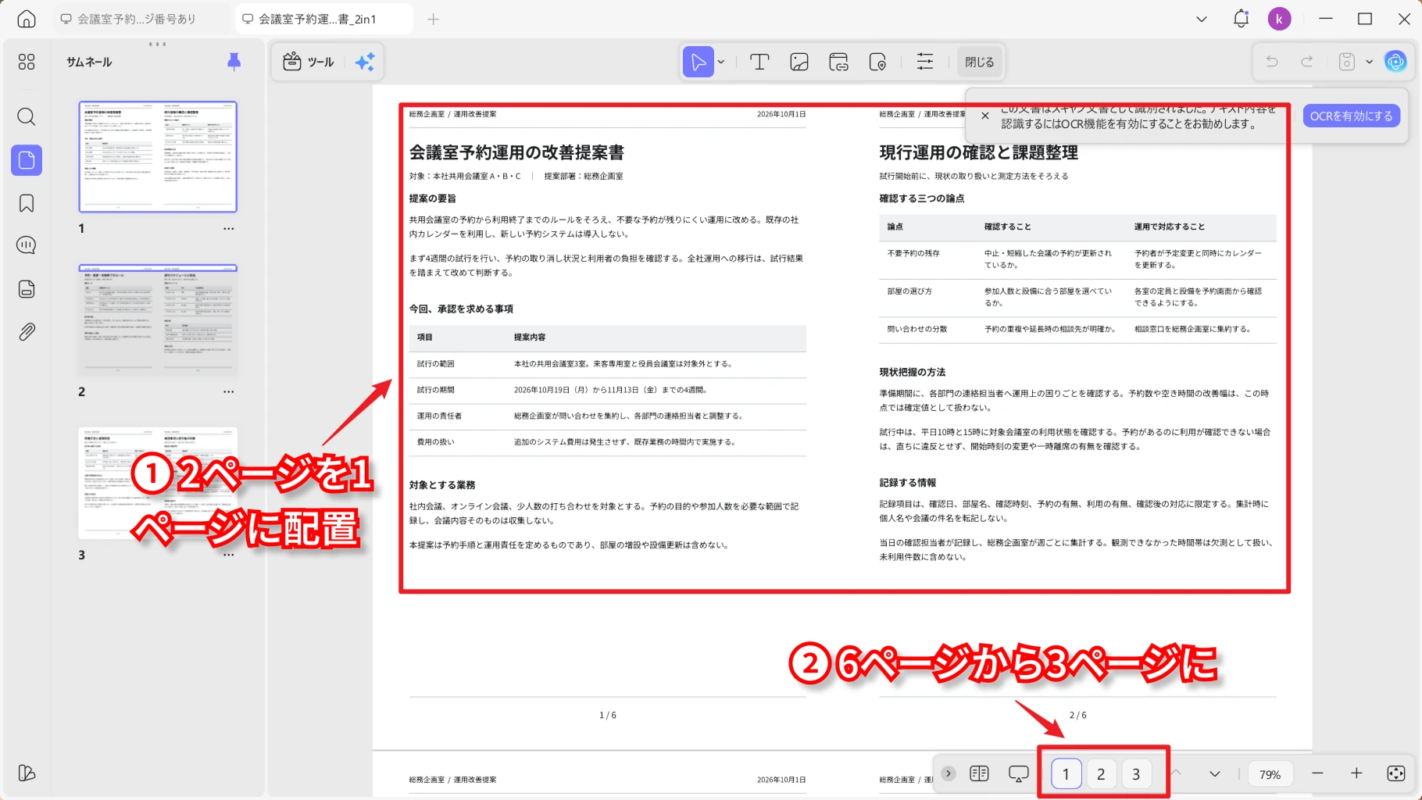Click the save file icon
The image size is (1422, 800).
pos(1347,62)
